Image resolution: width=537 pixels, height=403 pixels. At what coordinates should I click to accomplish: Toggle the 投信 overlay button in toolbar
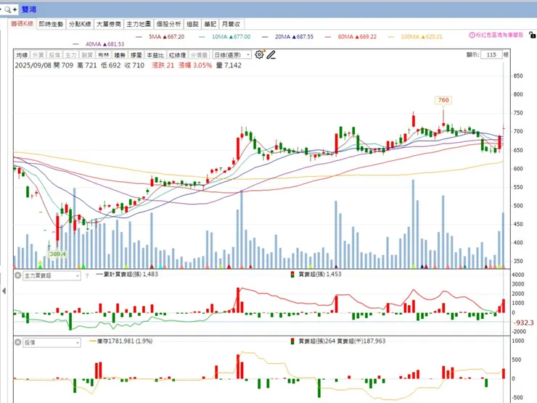coord(54,55)
